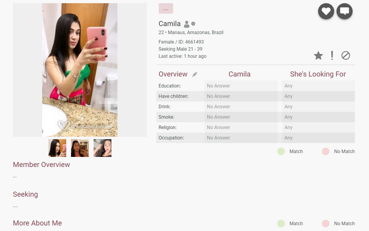Click the Smoke No Answer cell
The height and width of the screenshot is (231, 369).
pyautogui.click(x=241, y=117)
